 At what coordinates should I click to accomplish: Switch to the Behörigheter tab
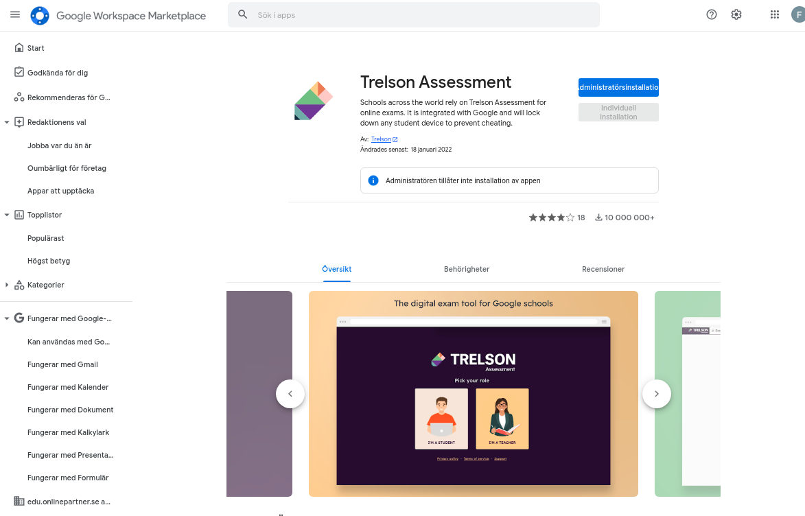467,269
